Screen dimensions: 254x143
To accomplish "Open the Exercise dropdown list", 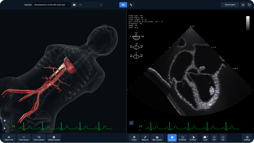I will [51, 5].
